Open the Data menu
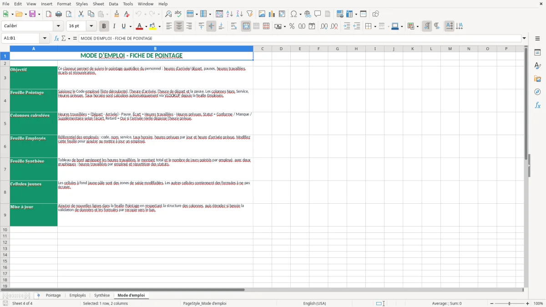Screen dimensions: 546x307 [x=113, y=4]
